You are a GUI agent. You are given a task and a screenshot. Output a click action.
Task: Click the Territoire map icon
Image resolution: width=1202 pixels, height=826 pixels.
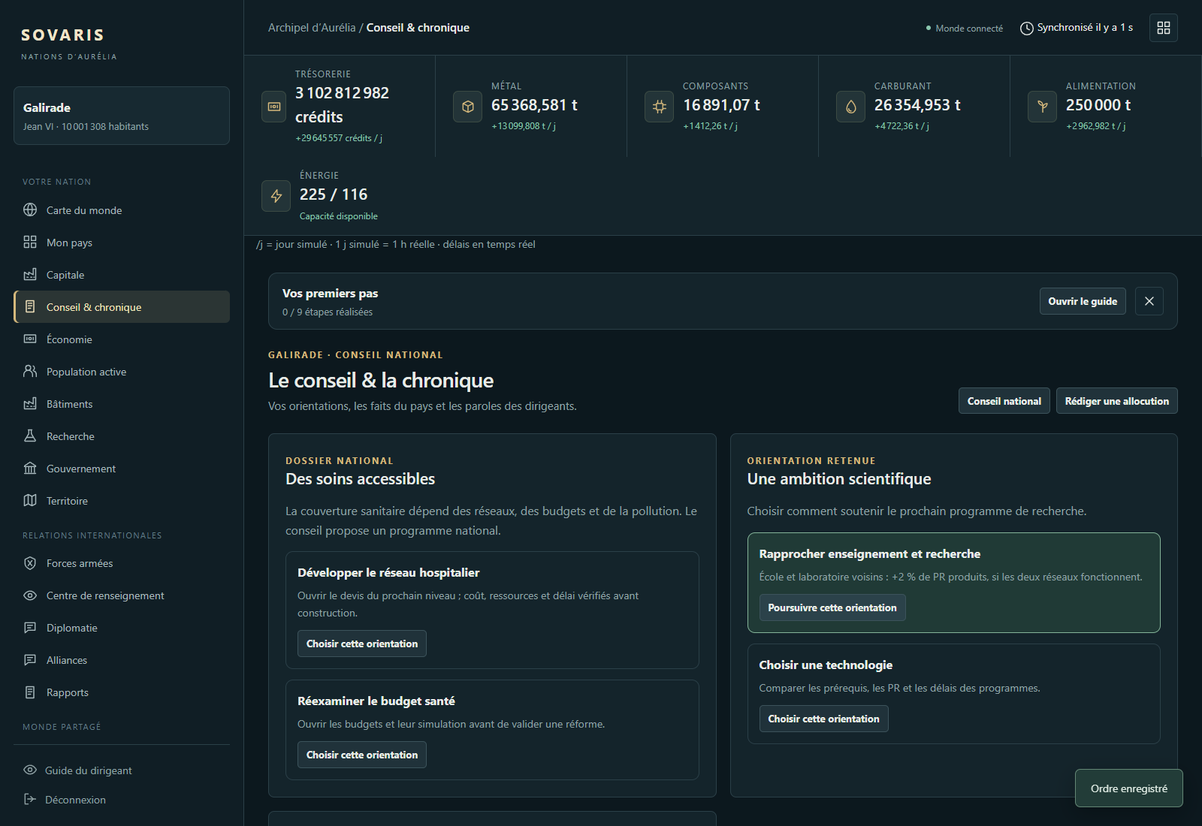30,500
